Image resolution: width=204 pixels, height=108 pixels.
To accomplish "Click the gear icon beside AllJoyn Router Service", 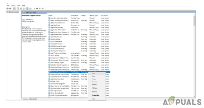I will [x=49, y=23].
